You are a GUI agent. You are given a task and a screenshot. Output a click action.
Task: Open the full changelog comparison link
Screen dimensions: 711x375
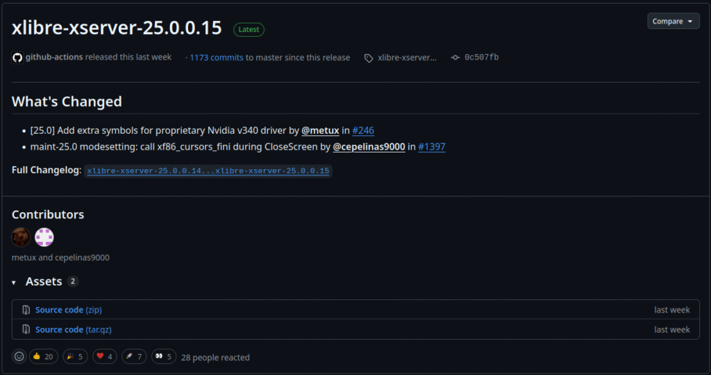point(208,171)
